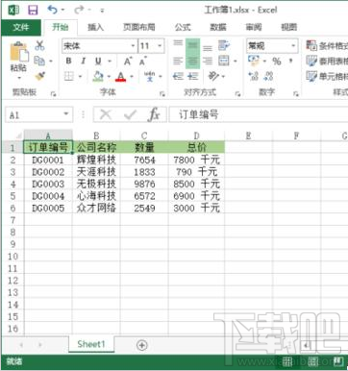This screenshot has height=371, width=348.
Task: Open the 公式 tab
Action: pyautogui.click(x=183, y=27)
